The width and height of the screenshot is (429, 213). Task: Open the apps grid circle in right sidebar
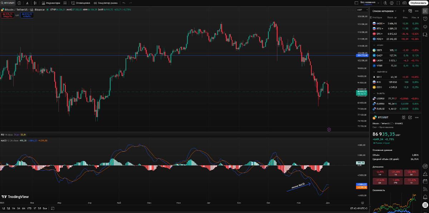click(x=425, y=205)
